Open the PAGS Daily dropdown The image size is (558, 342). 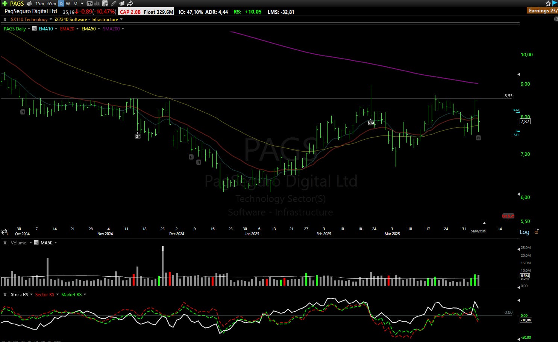29,29
